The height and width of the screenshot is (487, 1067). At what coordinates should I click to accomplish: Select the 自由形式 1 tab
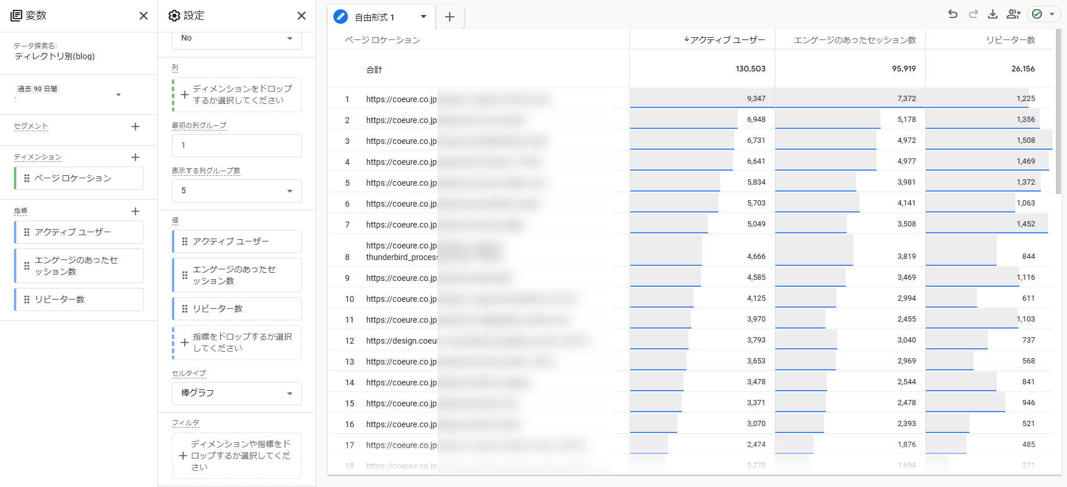(x=375, y=17)
